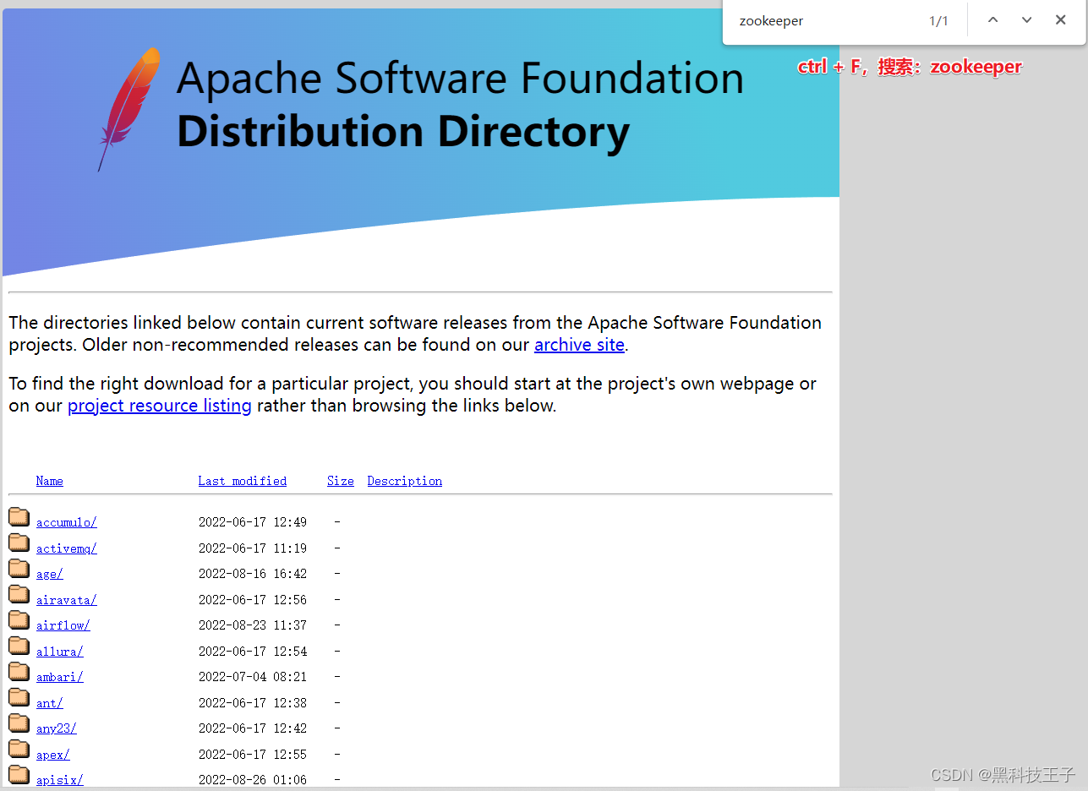Click date 2022-08-26 01:06 for apisix

click(253, 780)
